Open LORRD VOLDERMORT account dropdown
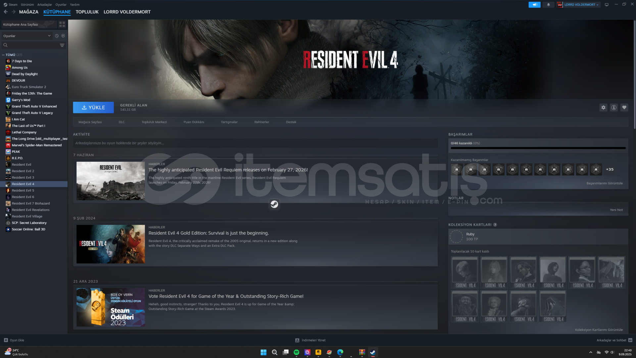This screenshot has width=636, height=358. click(578, 5)
